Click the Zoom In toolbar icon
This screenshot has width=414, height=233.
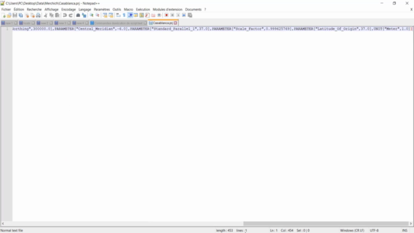click(92, 16)
